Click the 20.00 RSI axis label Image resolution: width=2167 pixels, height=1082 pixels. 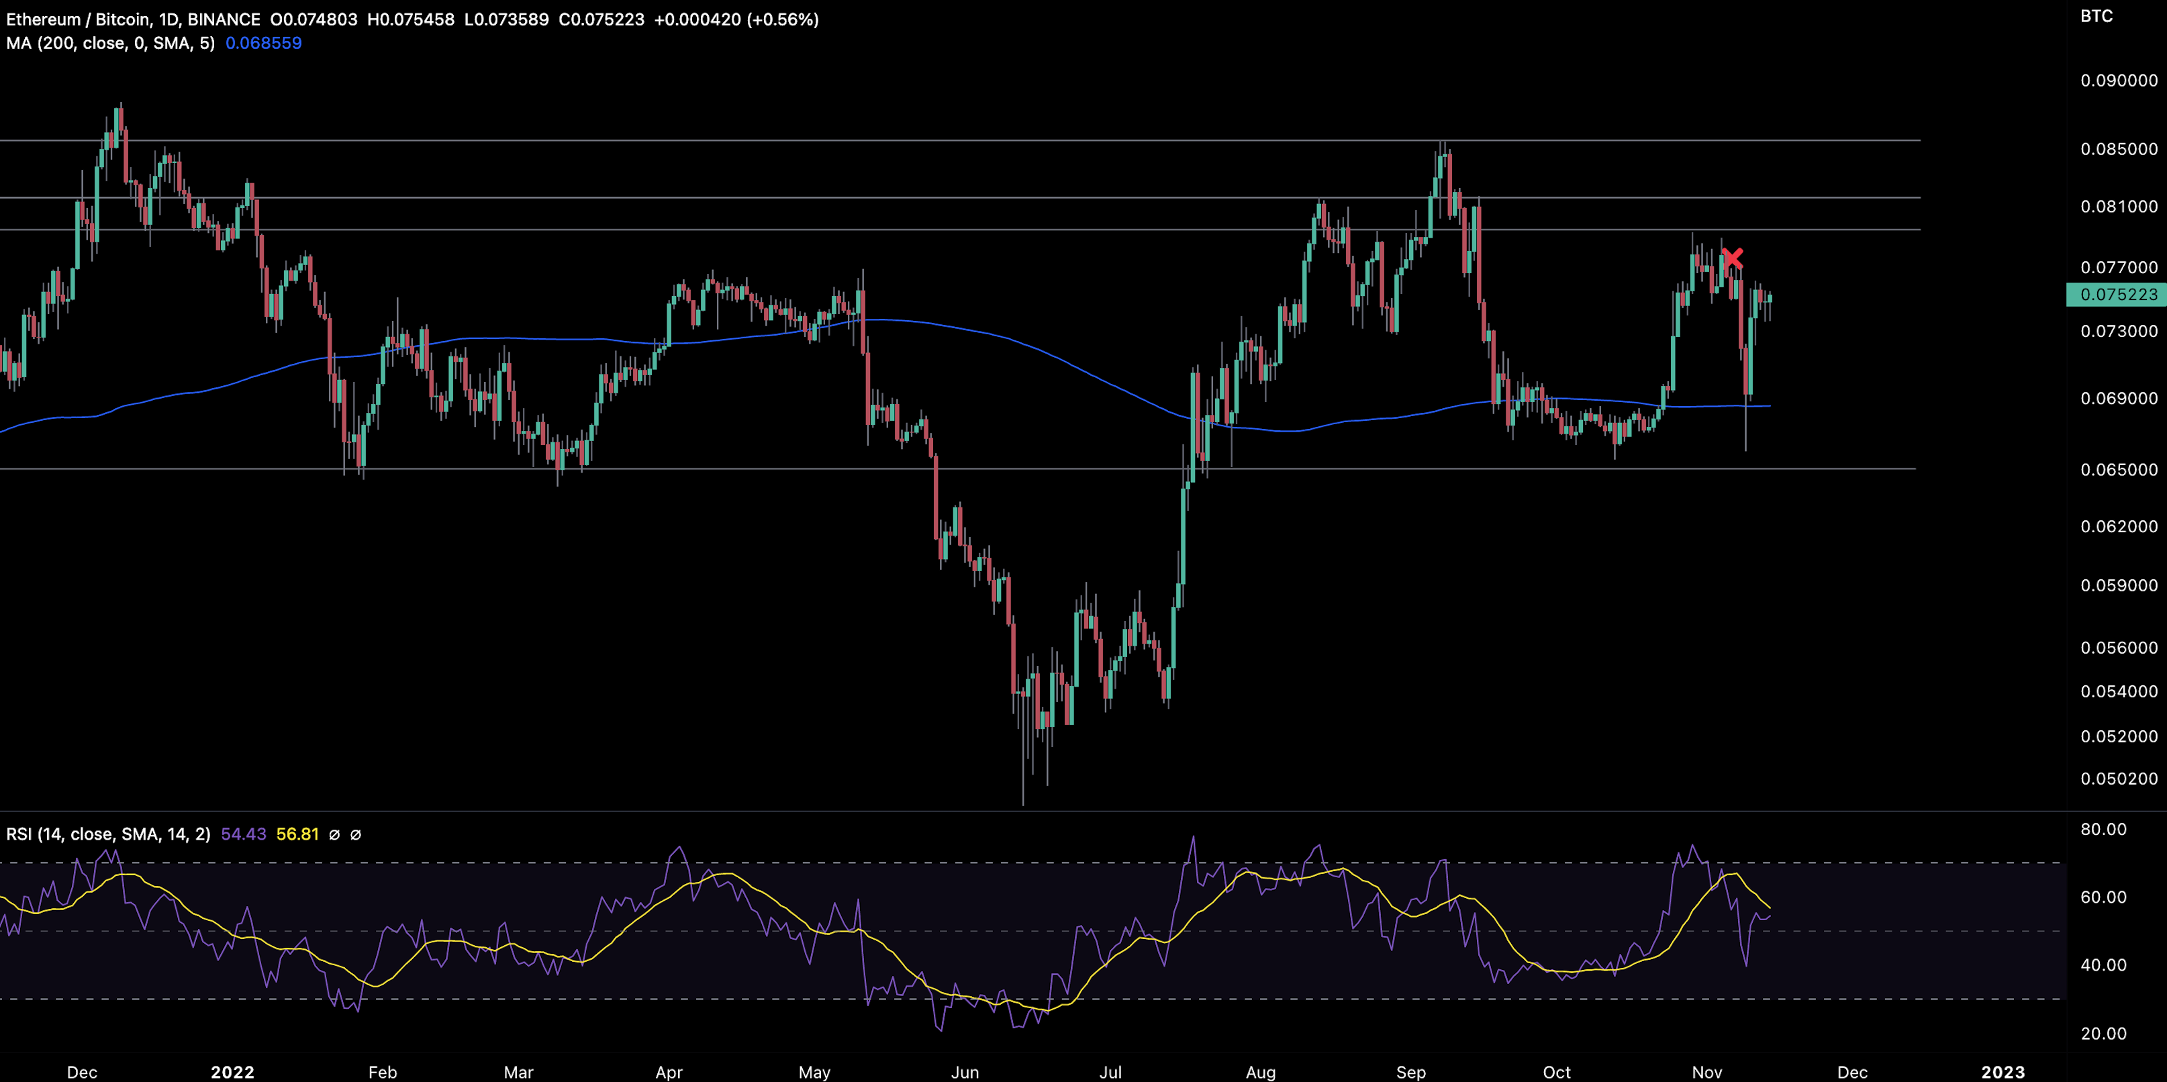(x=2103, y=1034)
